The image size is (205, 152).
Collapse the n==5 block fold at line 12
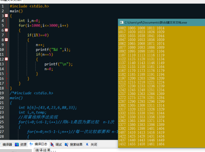point(7,59)
